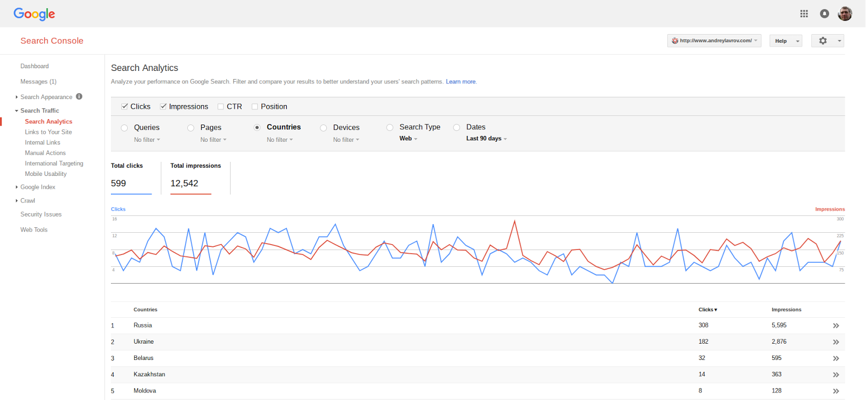Viewport: 866px width, 400px height.
Task: Expand details arrows for Ukraine row
Action: [x=836, y=342]
